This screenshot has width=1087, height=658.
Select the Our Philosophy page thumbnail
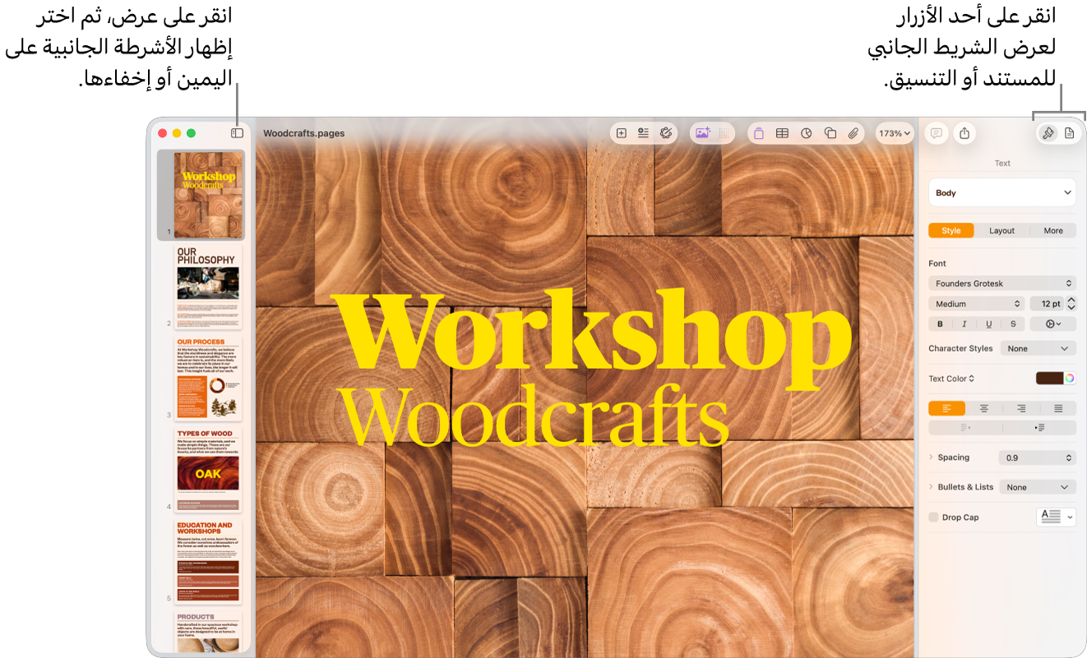(x=208, y=286)
